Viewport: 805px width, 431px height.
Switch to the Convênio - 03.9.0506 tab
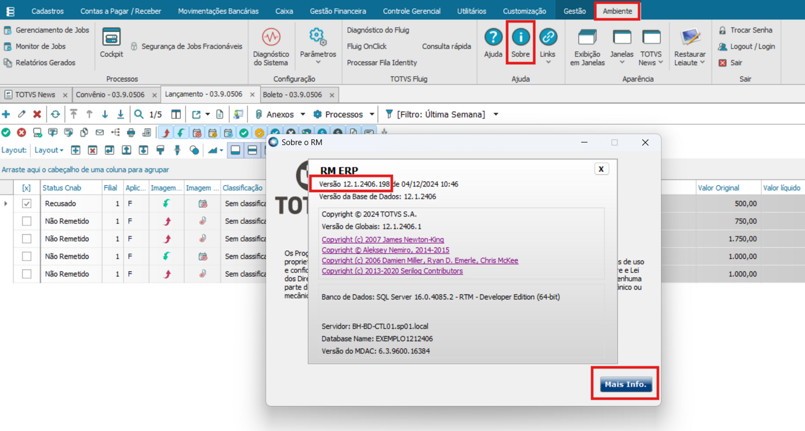(110, 95)
